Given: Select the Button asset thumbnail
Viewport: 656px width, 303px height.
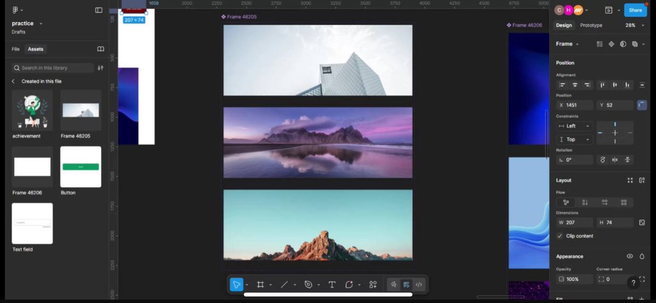Looking at the screenshot, I should tap(80, 167).
